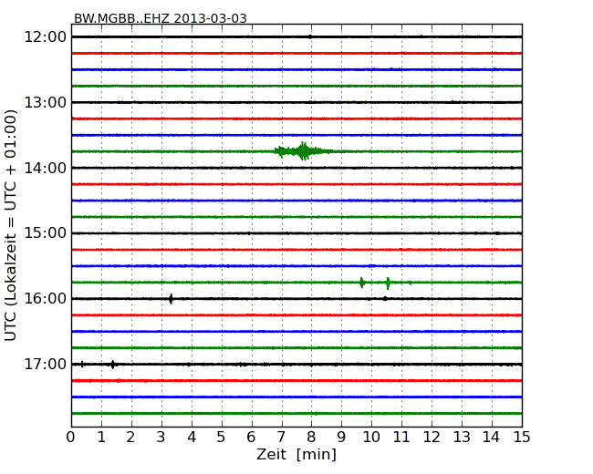
Task: Click the x-axis tick label 9
Action: pos(341,438)
